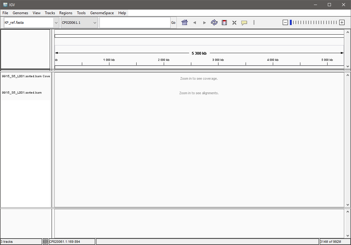The image size is (351, 245).
Task: Zoom out with the minus icon
Action: pos(285,22)
